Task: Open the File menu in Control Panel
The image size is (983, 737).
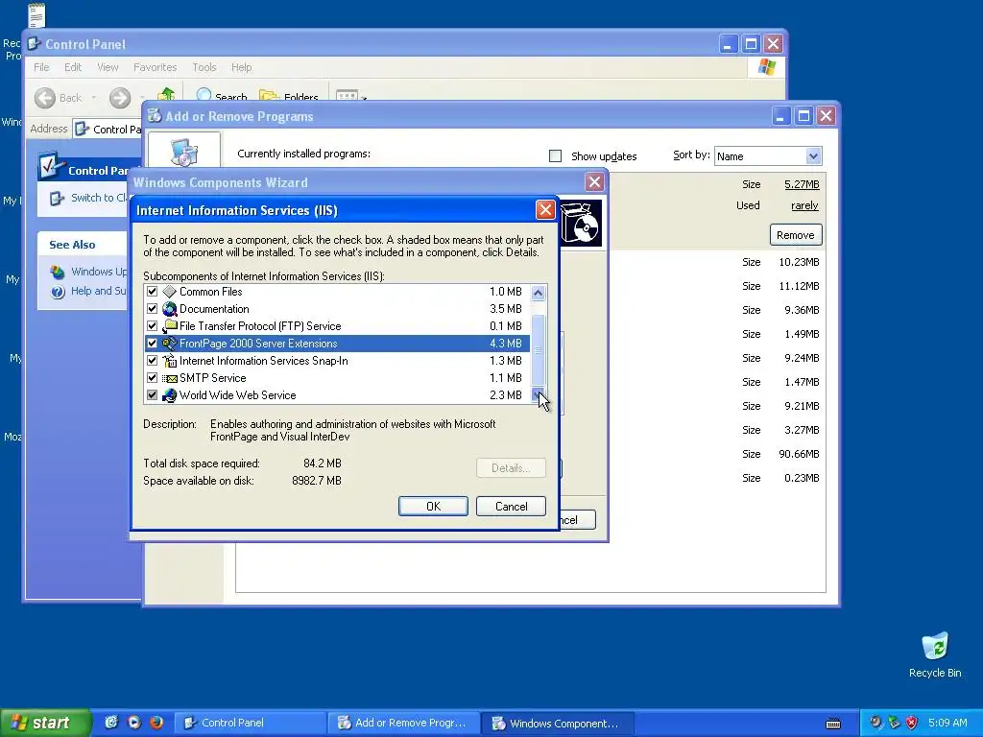Action: (41, 67)
